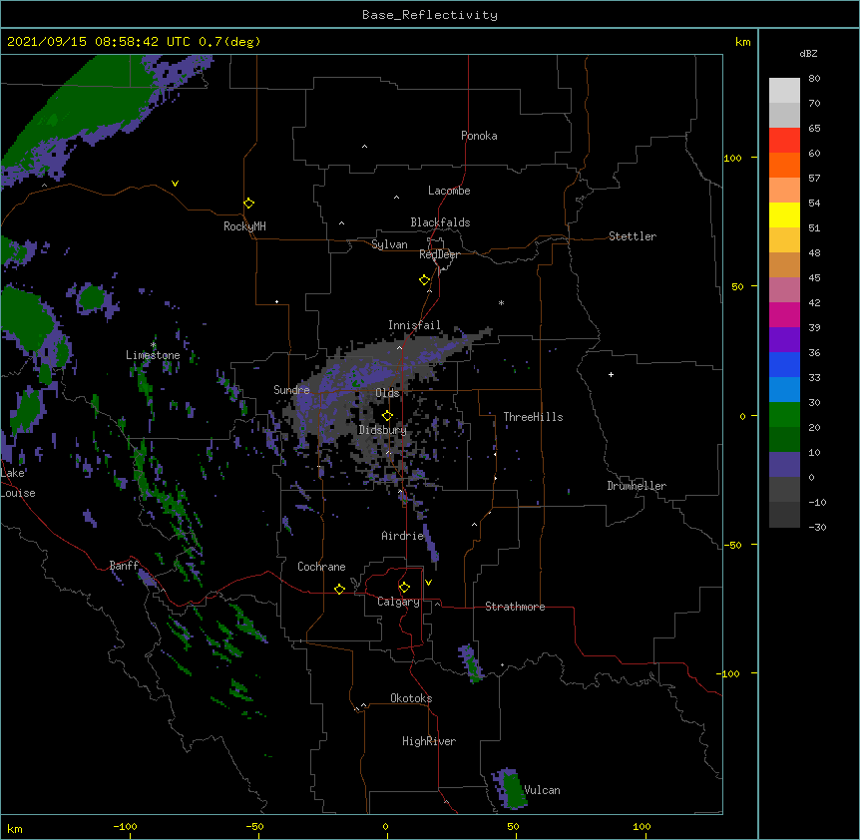This screenshot has height=840, width=860.
Task: Select the dark blue 36 dBZ legend swatch
Action: (784, 364)
